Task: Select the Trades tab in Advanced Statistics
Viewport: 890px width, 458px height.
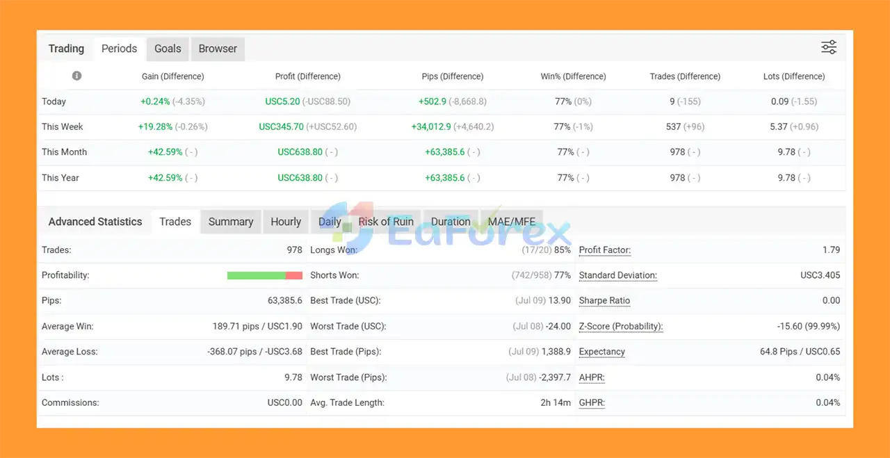Action: click(175, 222)
